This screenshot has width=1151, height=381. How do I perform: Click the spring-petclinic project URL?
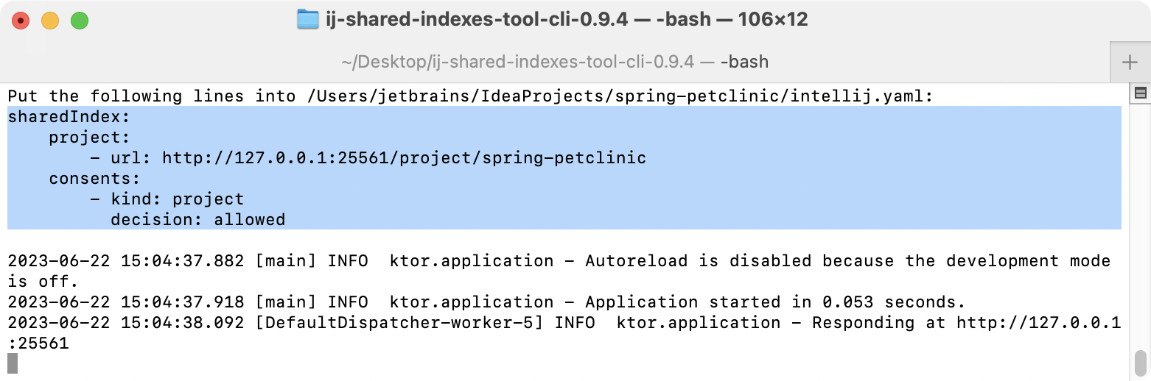(404, 157)
